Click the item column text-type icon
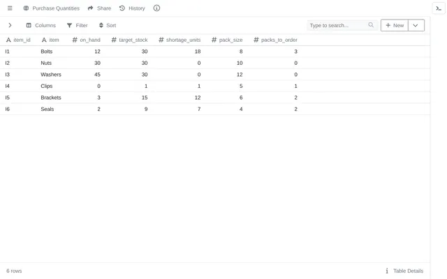Viewport: 447px width, 279px height. coord(44,40)
